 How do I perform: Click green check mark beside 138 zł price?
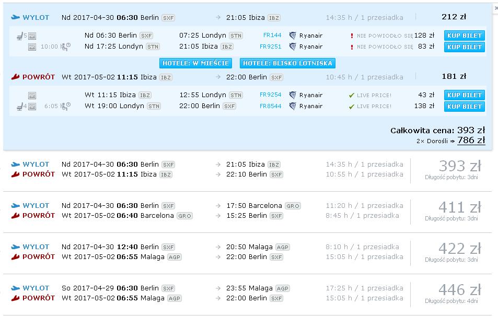[x=351, y=107]
